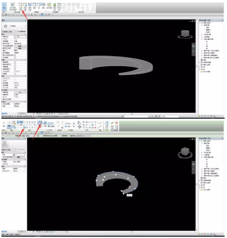Open upper Properties Help link
Image resolution: width=227 pixels, height=238 pixels.
[4, 113]
